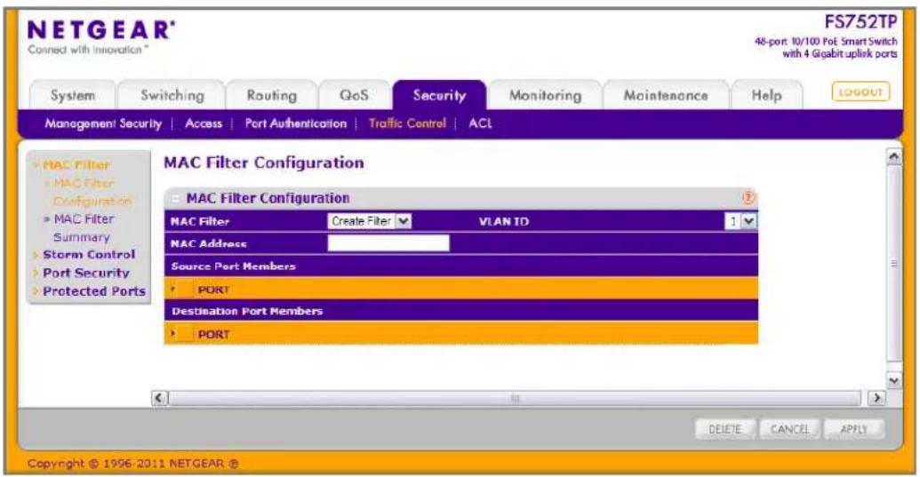Select the Security tab
The image size is (920, 477).
[439, 95]
